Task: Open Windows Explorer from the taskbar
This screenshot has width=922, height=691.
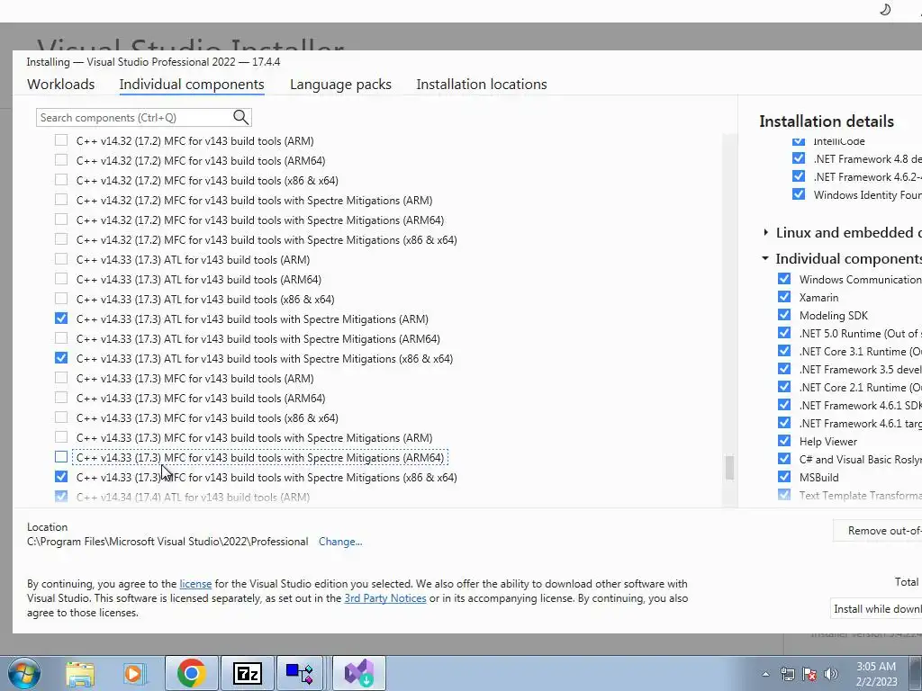Action: click(80, 674)
